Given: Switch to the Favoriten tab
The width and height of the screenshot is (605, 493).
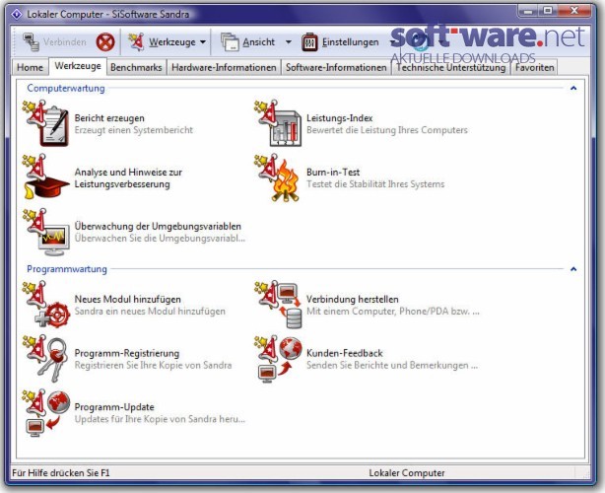Looking at the screenshot, I should point(534,67).
